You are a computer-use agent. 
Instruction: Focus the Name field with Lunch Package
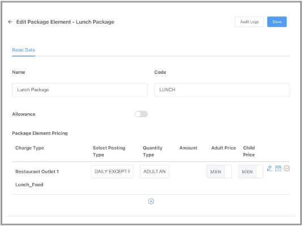(x=80, y=90)
